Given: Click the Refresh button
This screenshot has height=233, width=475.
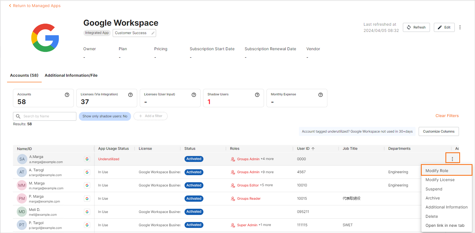Looking at the screenshot, I should pyautogui.click(x=416, y=27).
